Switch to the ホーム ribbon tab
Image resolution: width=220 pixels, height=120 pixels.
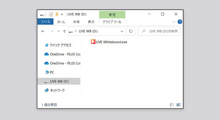(61, 22)
